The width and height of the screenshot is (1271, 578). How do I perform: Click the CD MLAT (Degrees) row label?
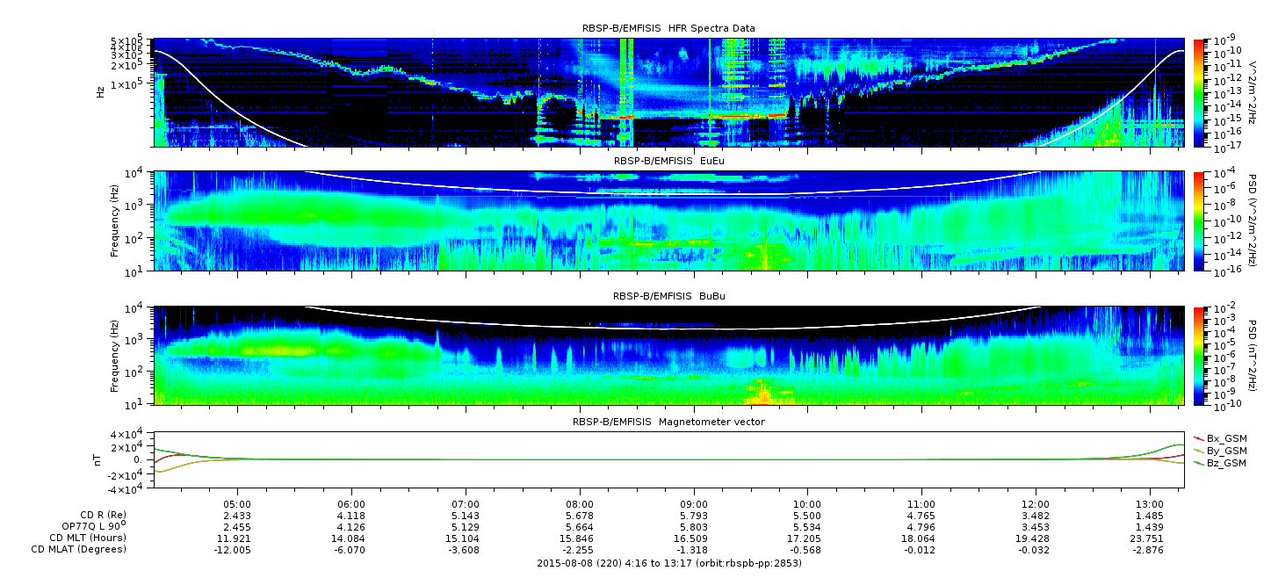click(x=81, y=549)
